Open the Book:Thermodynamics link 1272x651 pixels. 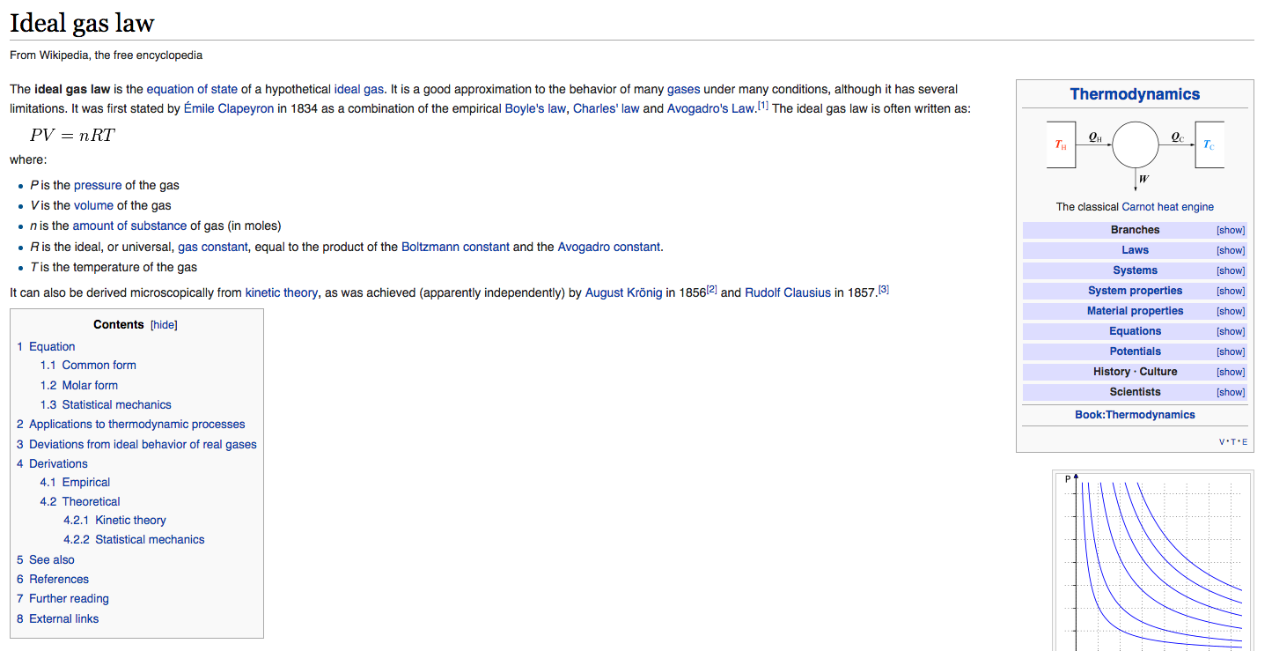(1135, 415)
